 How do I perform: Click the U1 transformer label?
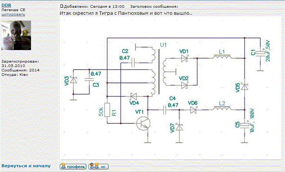point(163,45)
